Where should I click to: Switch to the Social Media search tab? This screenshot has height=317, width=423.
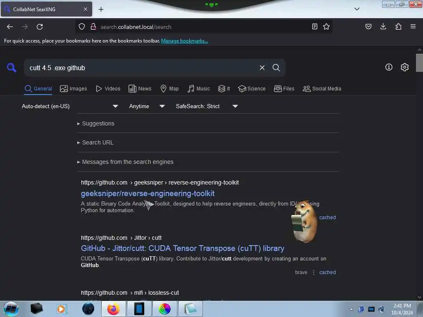[322, 89]
